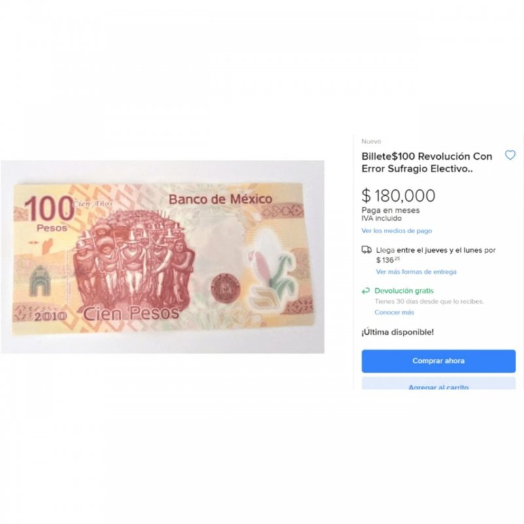Image resolution: width=524 pixels, height=524 pixels.
Task: Open Ver los medios de pago link
Action: coord(397,231)
